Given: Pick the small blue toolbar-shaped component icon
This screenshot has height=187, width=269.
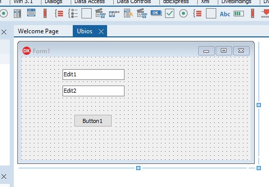Looking at the screenshot, I should (114, 14).
